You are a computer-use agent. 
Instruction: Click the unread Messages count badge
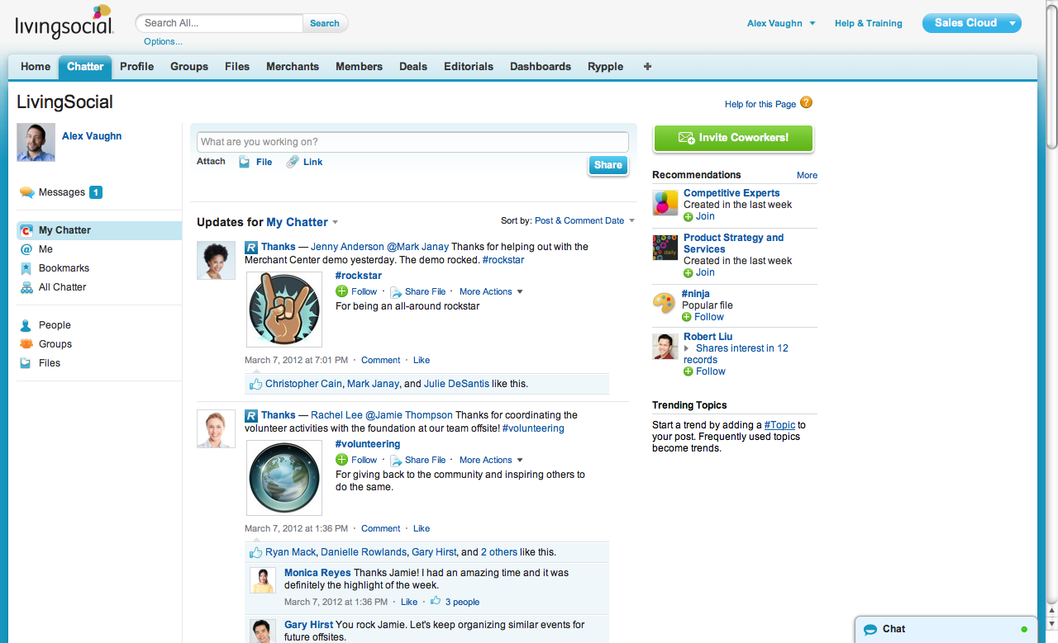pos(96,192)
